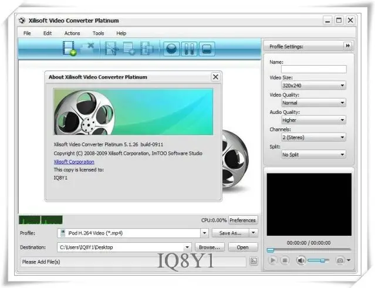Stop conversion using toolbar stop icon

coord(207,49)
